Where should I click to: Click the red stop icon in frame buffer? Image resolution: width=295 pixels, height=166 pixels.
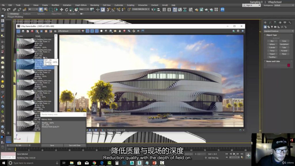pos(32,31)
